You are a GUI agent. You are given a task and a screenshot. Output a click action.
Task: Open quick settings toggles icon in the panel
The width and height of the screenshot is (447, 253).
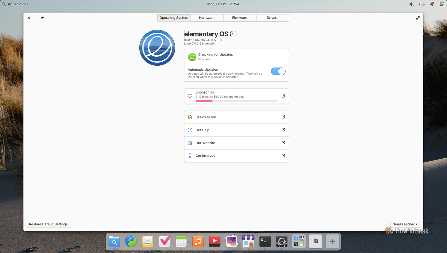(442, 4)
